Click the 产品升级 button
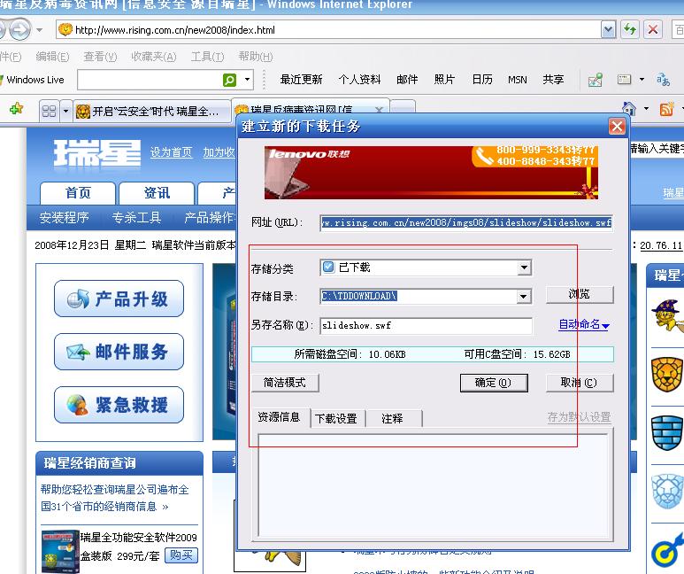 119,299
